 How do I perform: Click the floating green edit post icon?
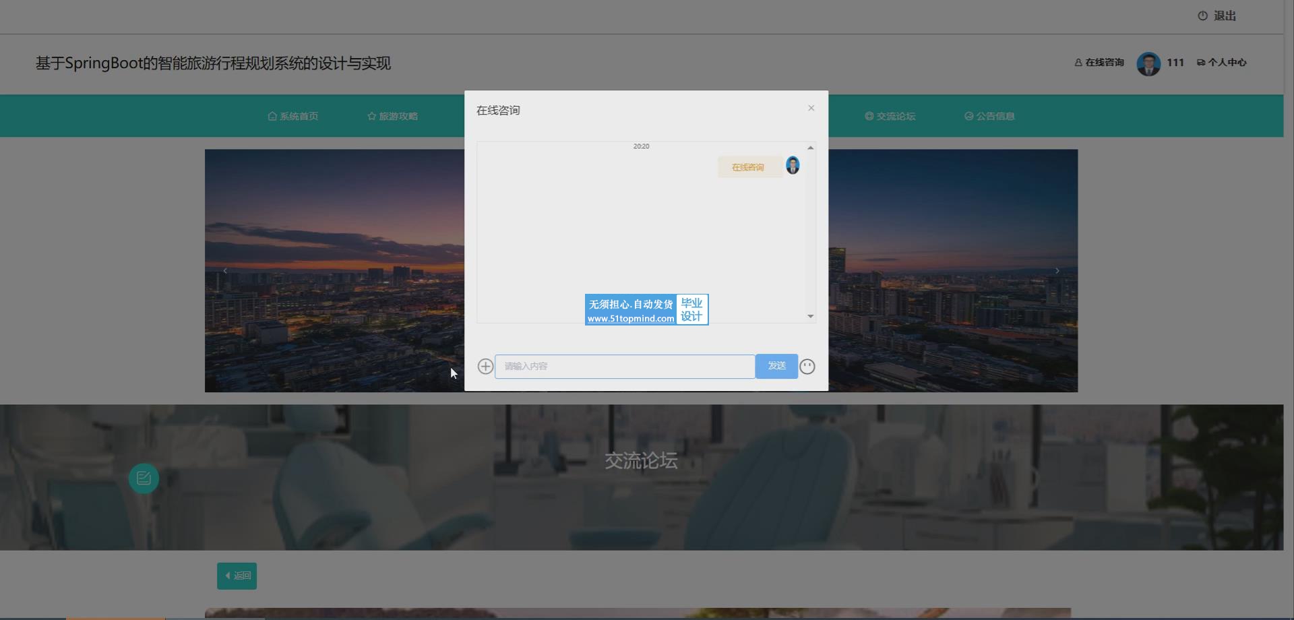click(144, 478)
